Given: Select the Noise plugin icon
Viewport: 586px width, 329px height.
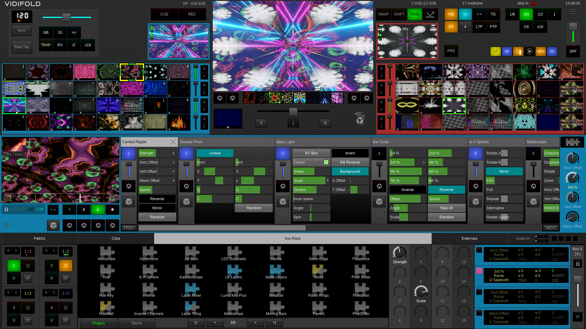Looking at the screenshot, I should coord(319,270).
